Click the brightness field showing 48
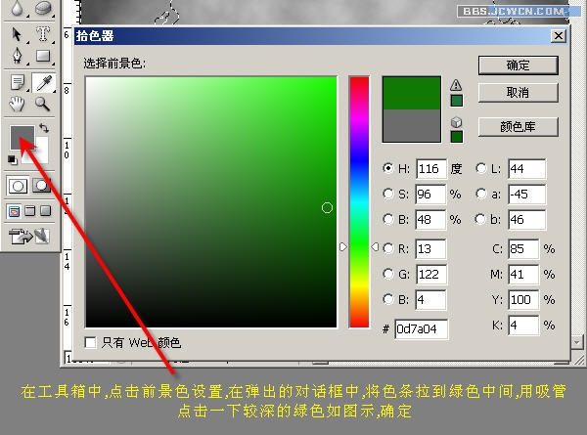The width and height of the screenshot is (587, 435). (430, 219)
